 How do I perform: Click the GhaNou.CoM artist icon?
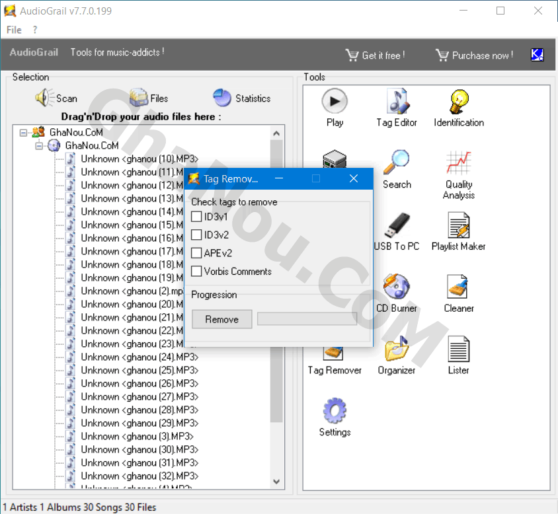tap(38, 132)
